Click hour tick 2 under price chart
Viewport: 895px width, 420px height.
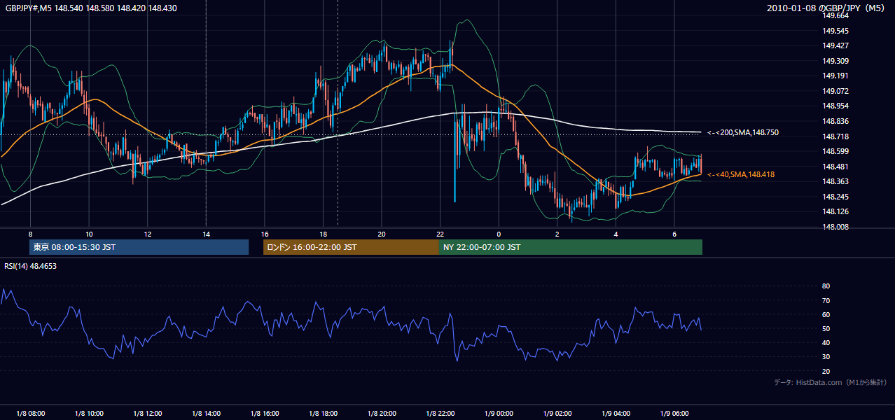click(557, 234)
